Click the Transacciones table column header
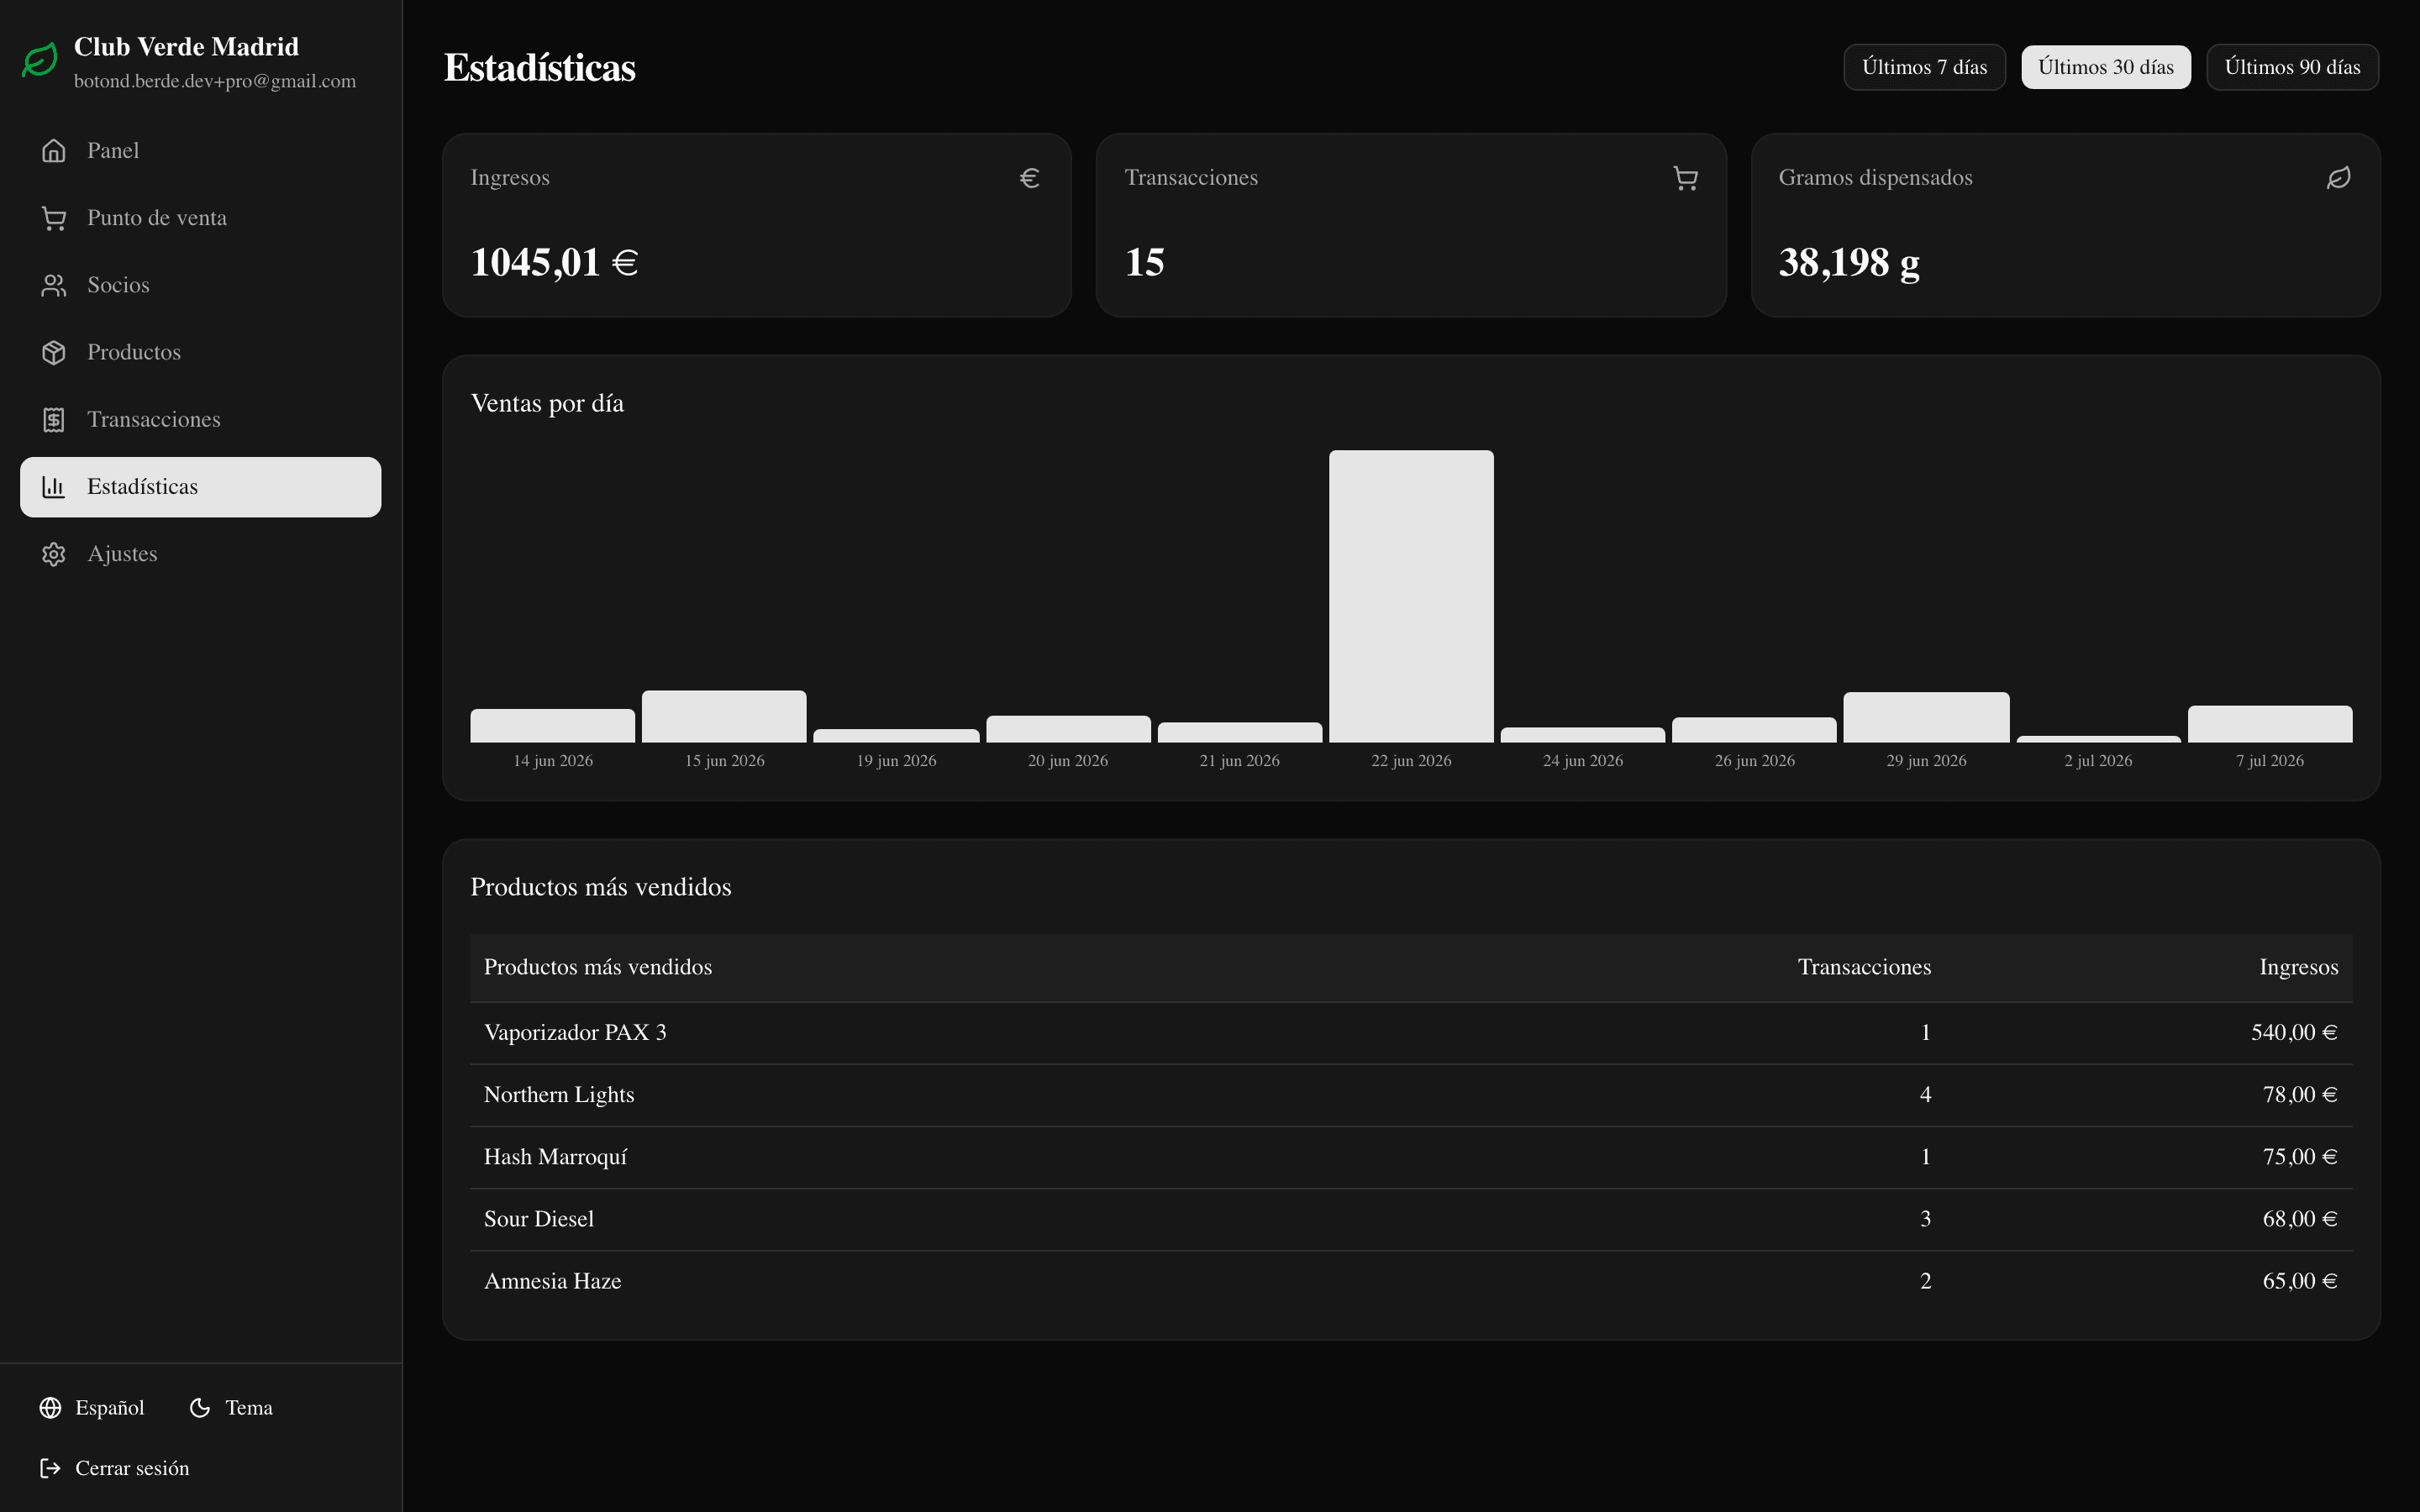Viewport: 2420px width, 1512px height. (1864, 967)
